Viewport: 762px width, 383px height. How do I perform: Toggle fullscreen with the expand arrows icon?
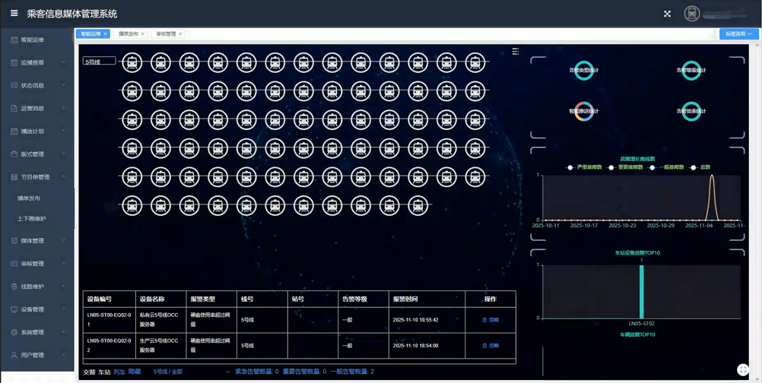point(667,14)
